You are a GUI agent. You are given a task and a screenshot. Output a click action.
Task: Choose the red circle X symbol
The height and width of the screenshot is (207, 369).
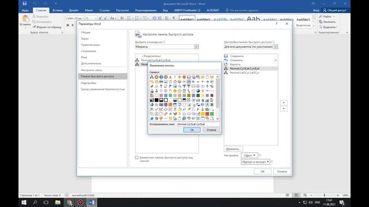pos(156,77)
